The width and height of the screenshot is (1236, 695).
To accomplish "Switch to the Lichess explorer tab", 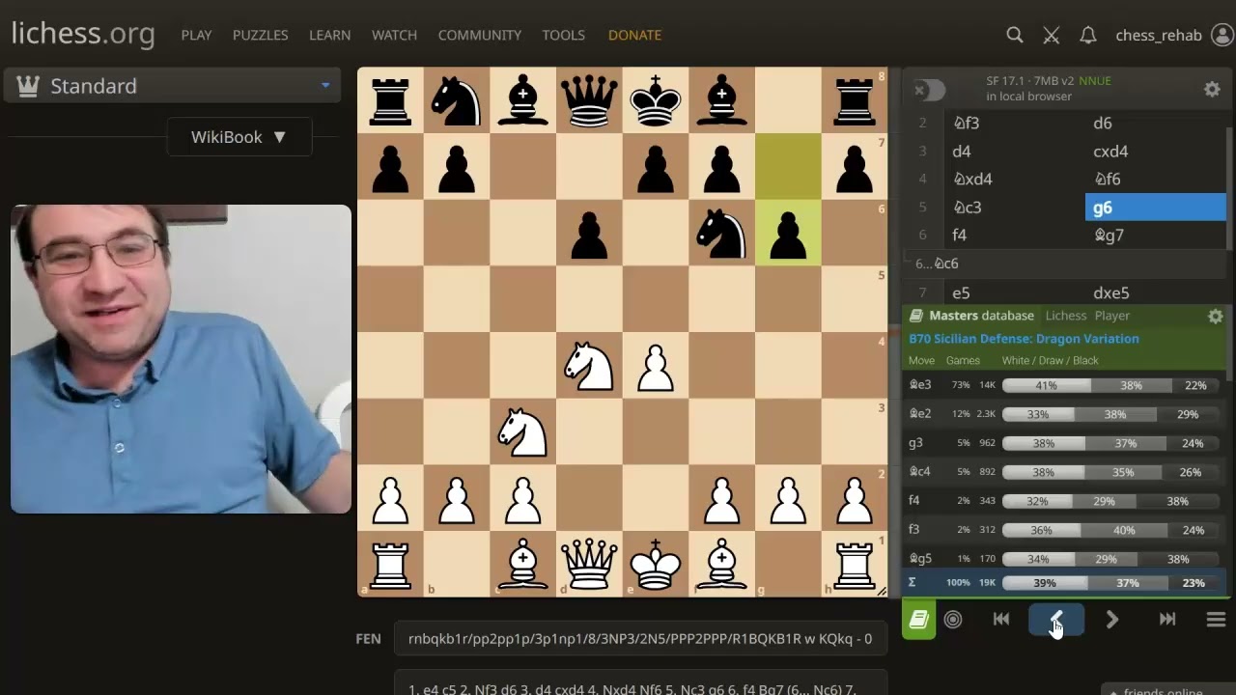I will (1066, 316).
